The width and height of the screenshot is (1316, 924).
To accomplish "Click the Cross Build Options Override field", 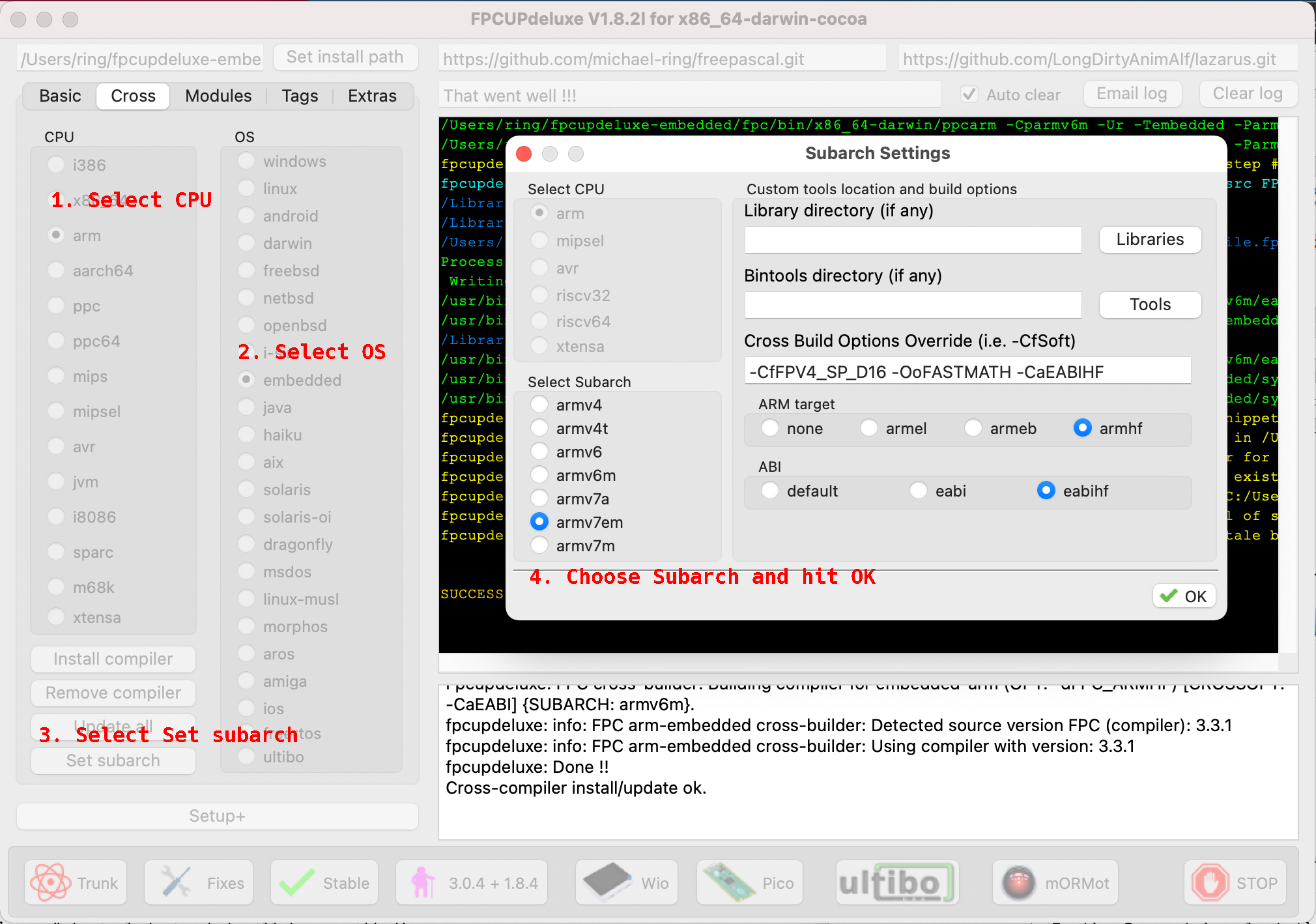I will click(x=967, y=371).
